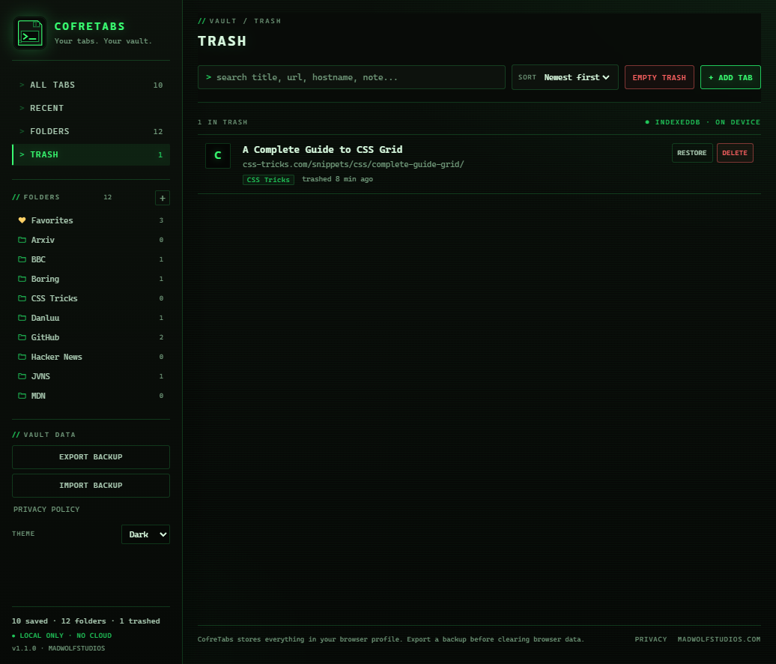Click the title A Complete Guide to CSS Grid

[322, 150]
